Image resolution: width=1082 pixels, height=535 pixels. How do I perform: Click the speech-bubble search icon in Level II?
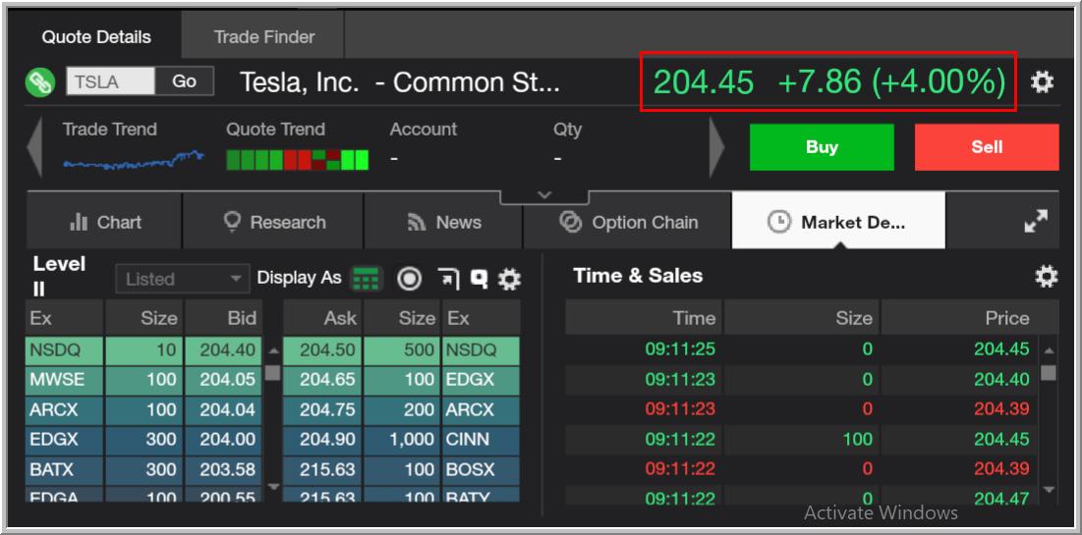(x=479, y=279)
